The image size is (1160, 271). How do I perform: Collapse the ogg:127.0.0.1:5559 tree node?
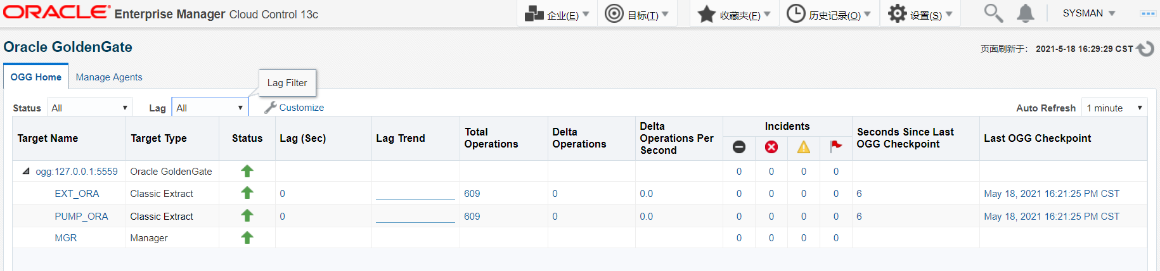click(26, 172)
